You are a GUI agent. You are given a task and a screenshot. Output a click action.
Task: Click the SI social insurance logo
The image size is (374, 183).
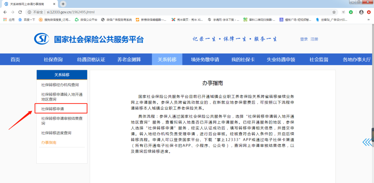(x=42, y=39)
